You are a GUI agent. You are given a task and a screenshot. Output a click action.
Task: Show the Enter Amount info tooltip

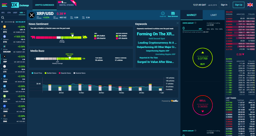click(196, 23)
